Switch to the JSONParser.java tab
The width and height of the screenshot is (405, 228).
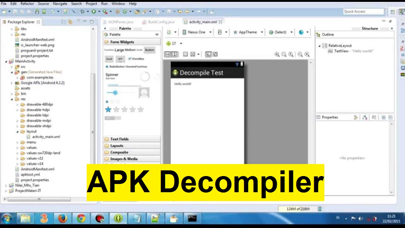(121, 22)
